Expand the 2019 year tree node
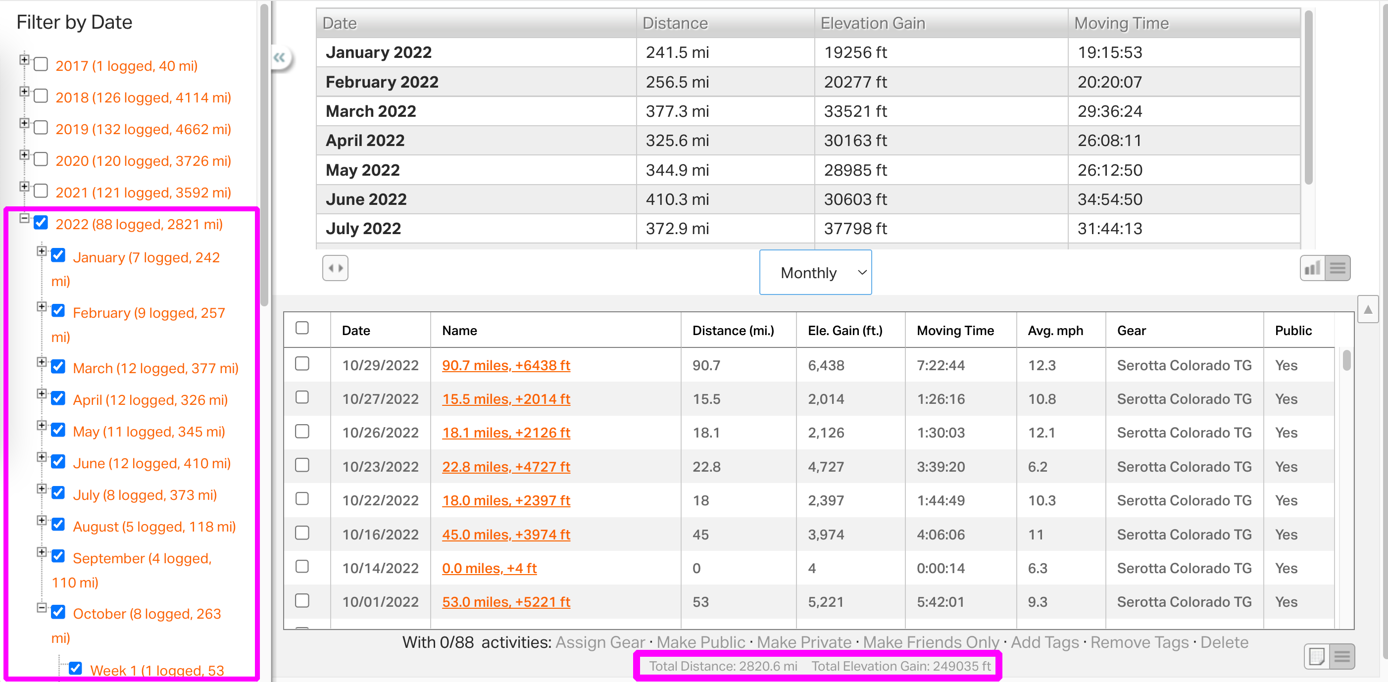The width and height of the screenshot is (1388, 682). [24, 123]
